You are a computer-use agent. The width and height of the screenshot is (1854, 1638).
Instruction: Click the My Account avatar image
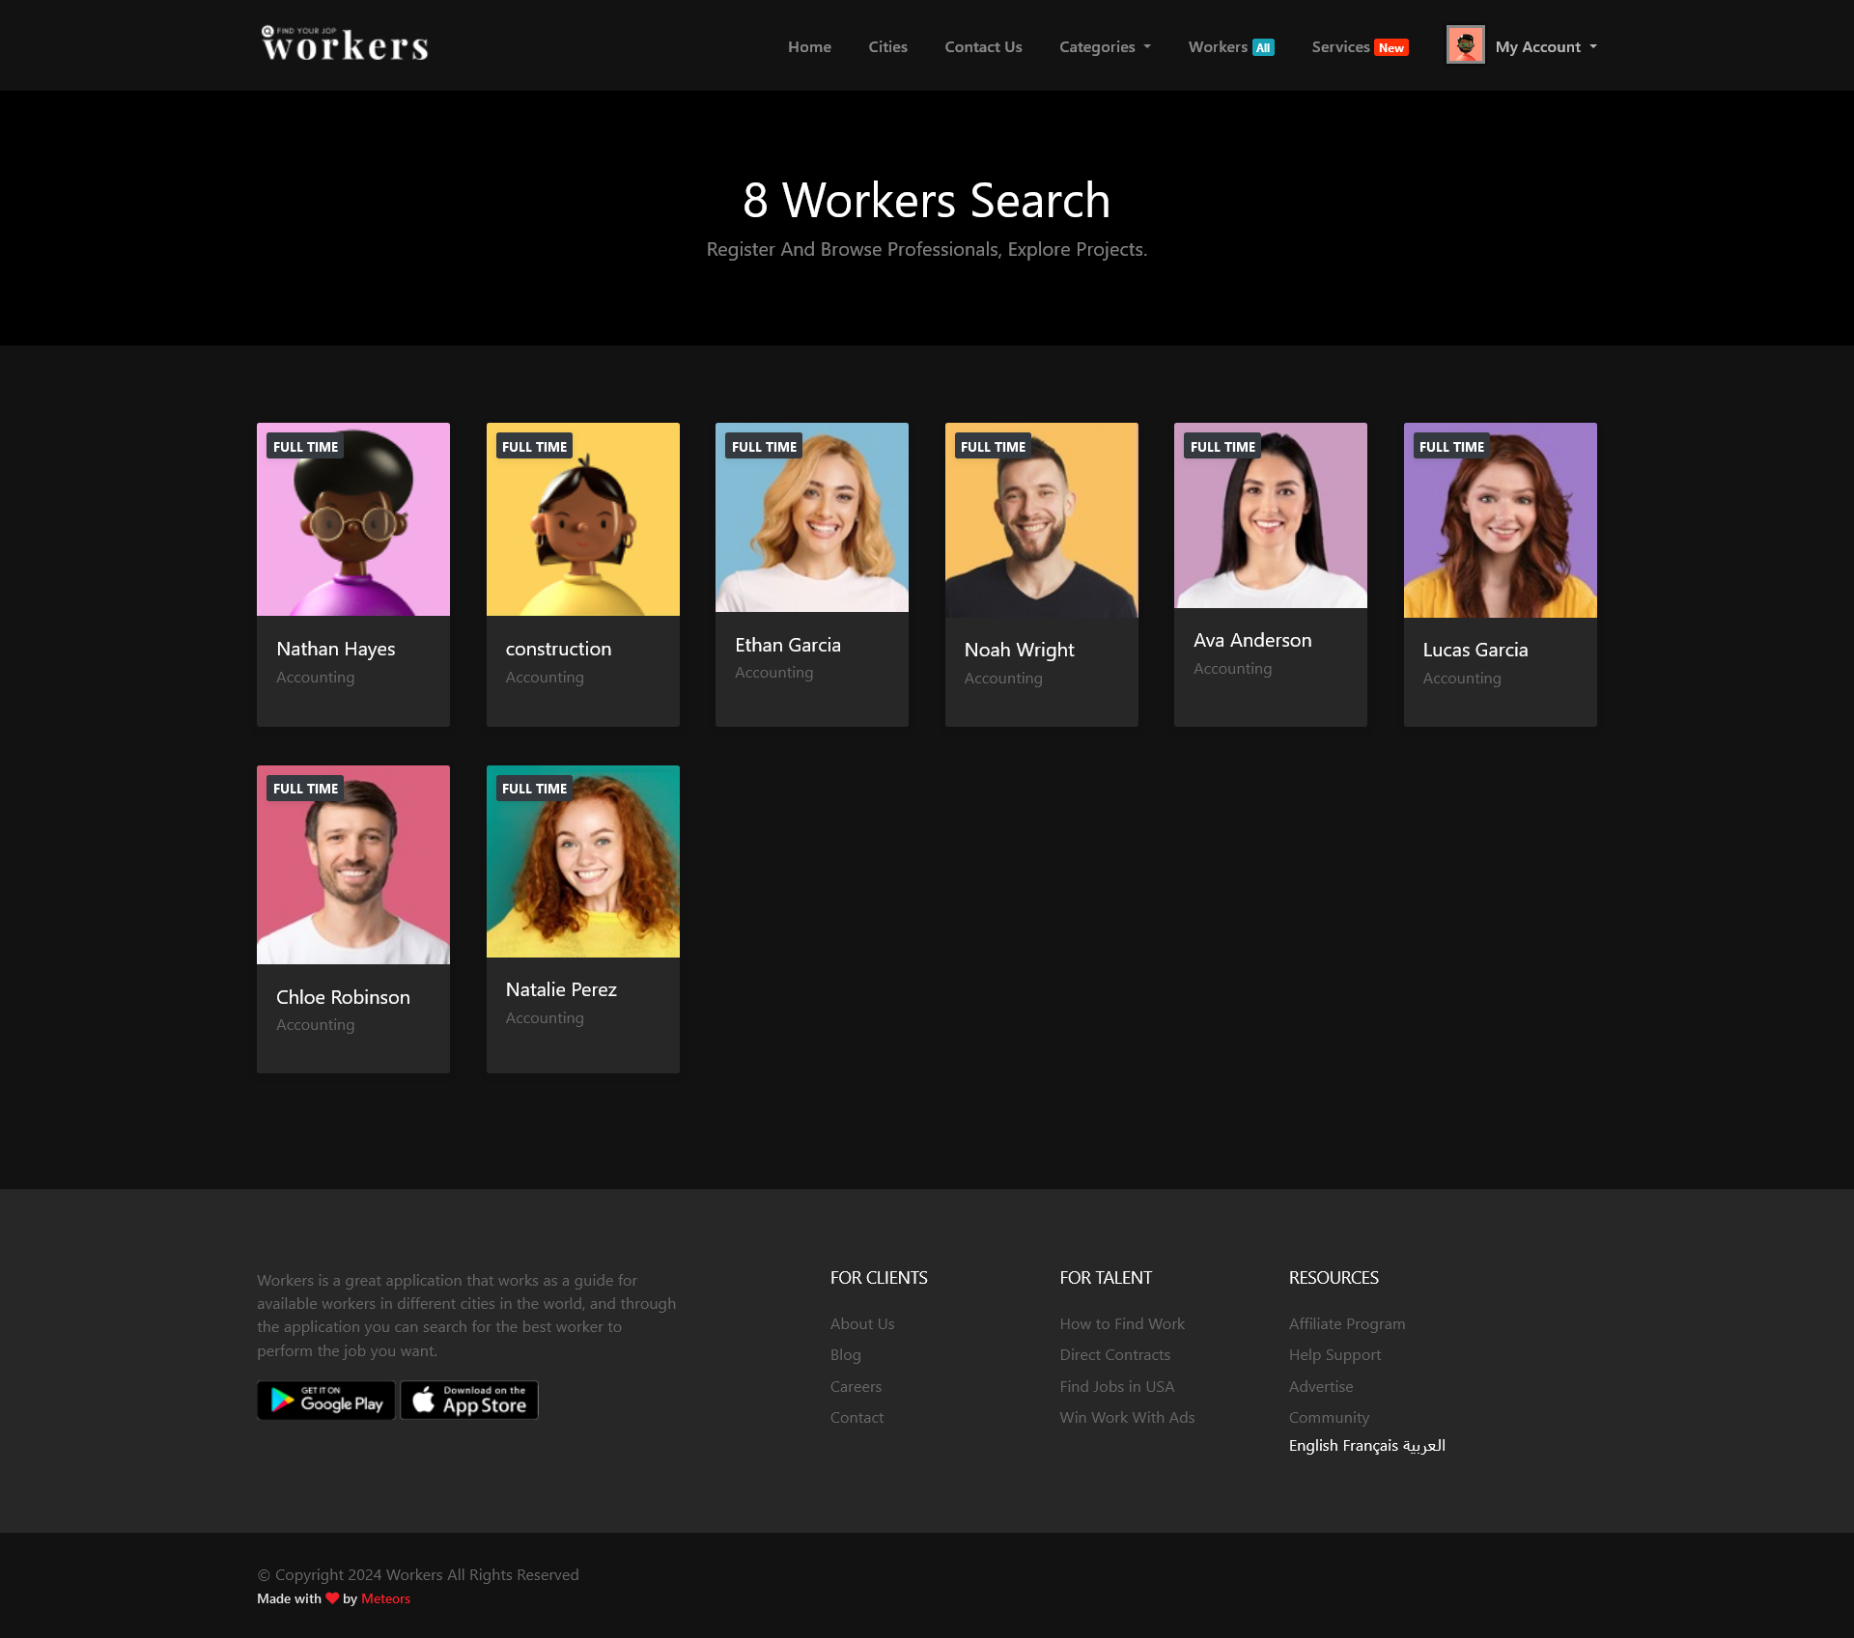coord(1465,45)
